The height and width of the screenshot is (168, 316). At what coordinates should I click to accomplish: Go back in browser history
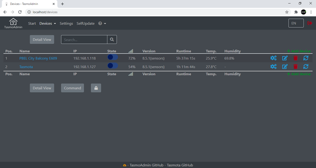tap(5, 12)
